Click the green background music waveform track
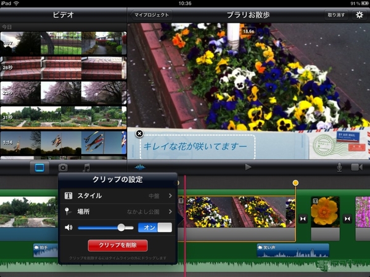 (x=185, y=266)
